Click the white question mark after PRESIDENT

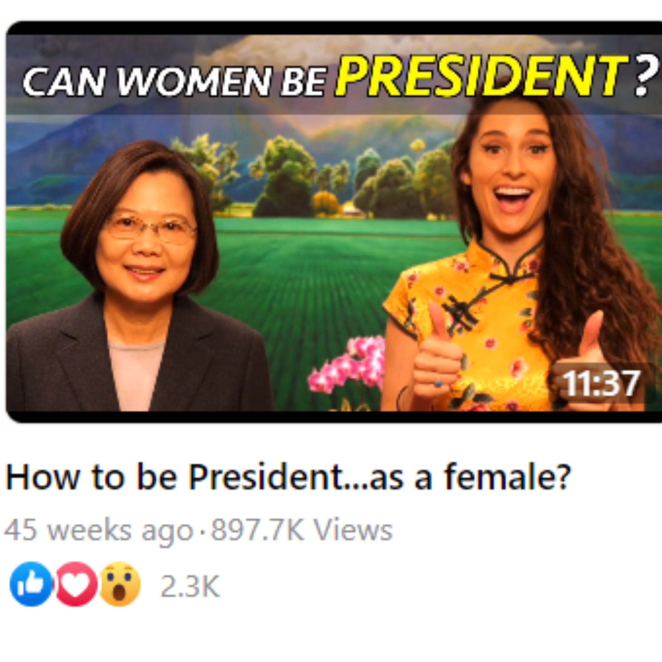click(643, 76)
